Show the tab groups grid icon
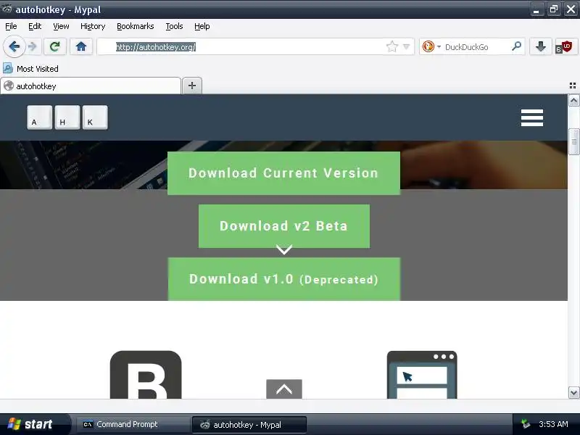The width and height of the screenshot is (580, 435). click(x=573, y=86)
